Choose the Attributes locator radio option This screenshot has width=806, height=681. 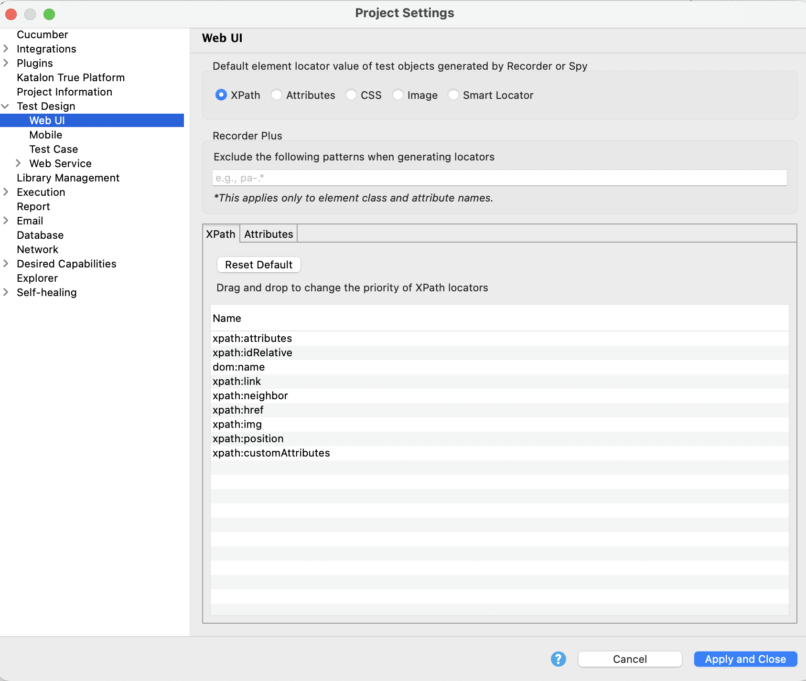click(276, 95)
